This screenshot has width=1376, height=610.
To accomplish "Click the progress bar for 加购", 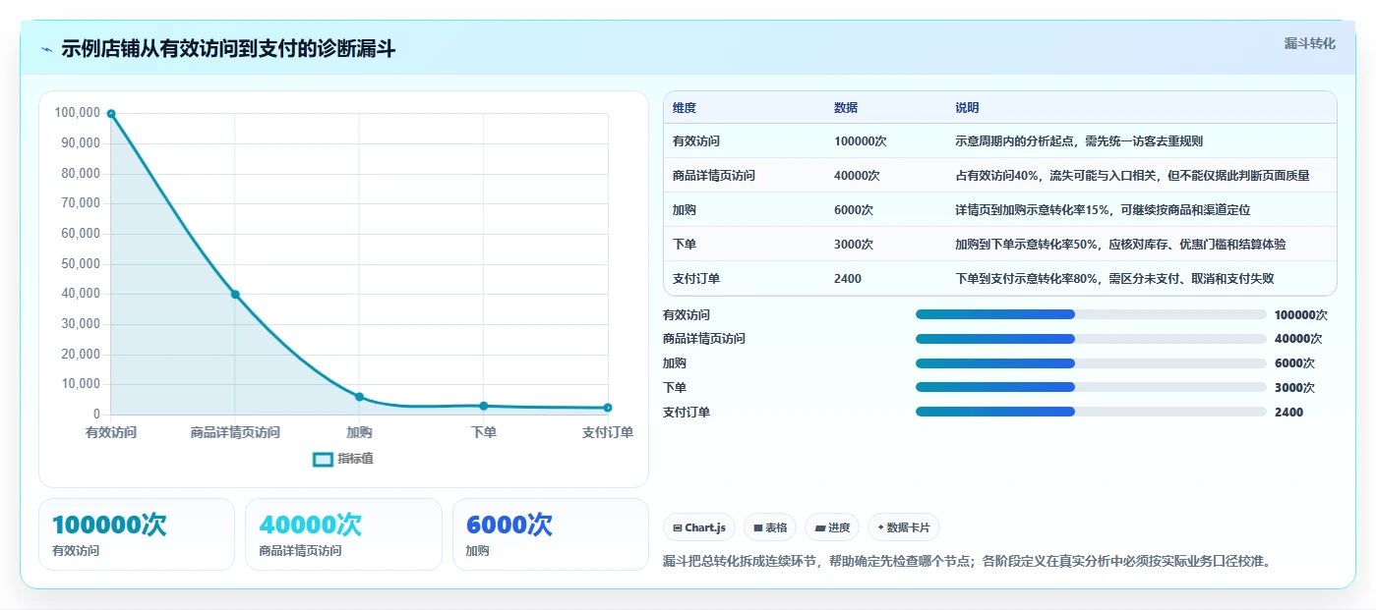I will click(x=1091, y=363).
